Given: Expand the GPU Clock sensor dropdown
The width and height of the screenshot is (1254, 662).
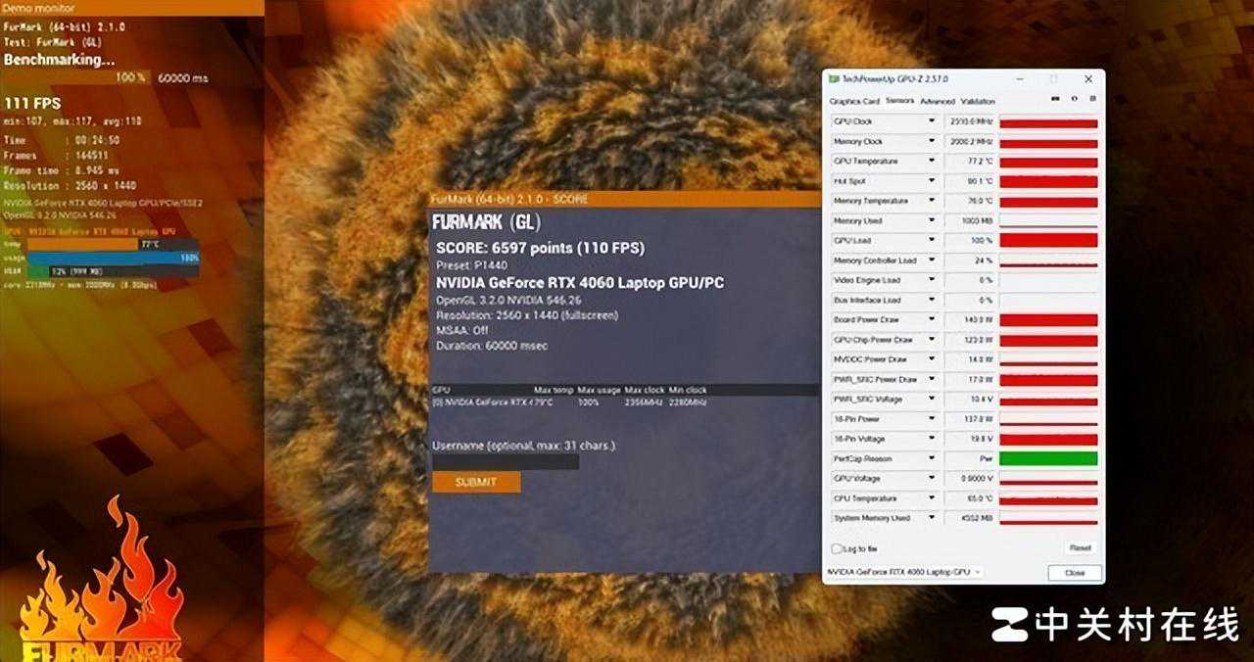Looking at the screenshot, I should point(932,121).
